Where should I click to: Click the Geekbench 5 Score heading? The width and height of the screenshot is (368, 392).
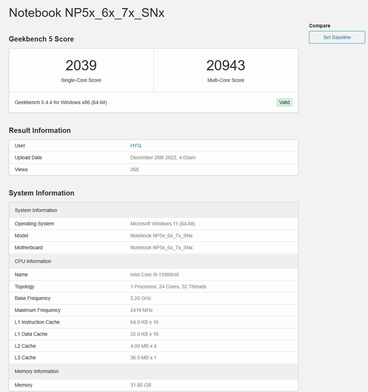41,39
